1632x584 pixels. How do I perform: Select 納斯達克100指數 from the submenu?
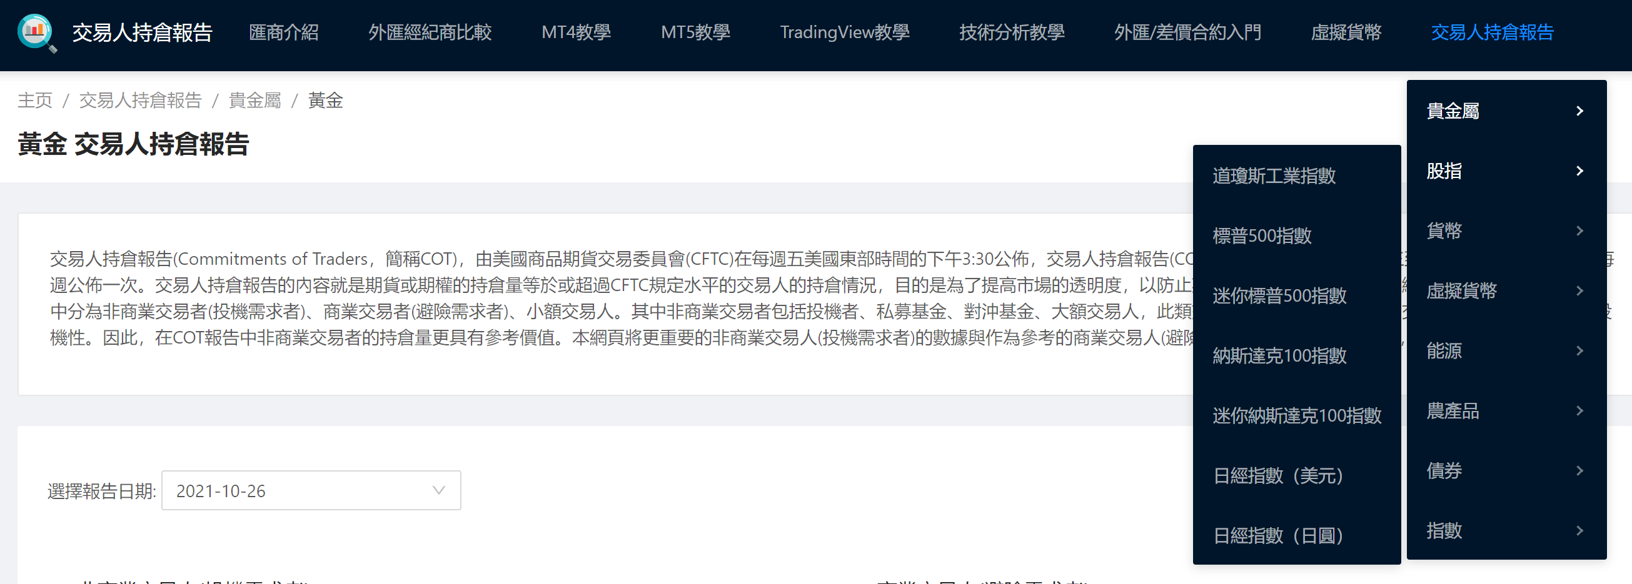click(1296, 355)
